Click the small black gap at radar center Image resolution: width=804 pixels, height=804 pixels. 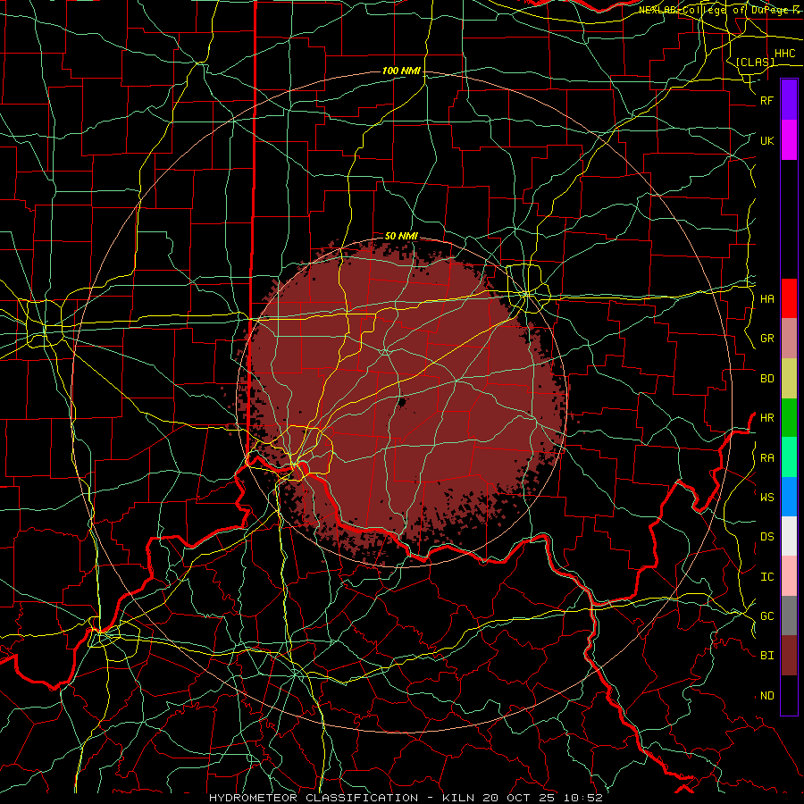click(401, 402)
